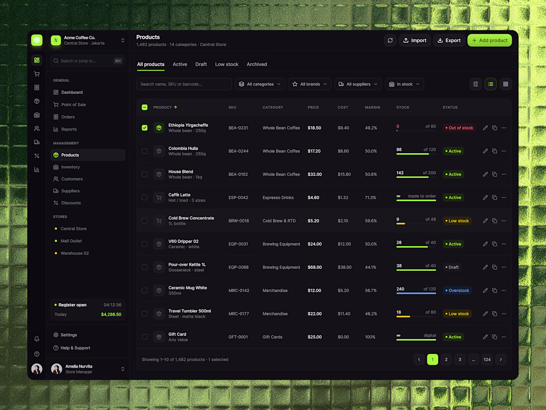Open the filter settings sliders icon
Screen dimensions: 546x410
coord(476,84)
